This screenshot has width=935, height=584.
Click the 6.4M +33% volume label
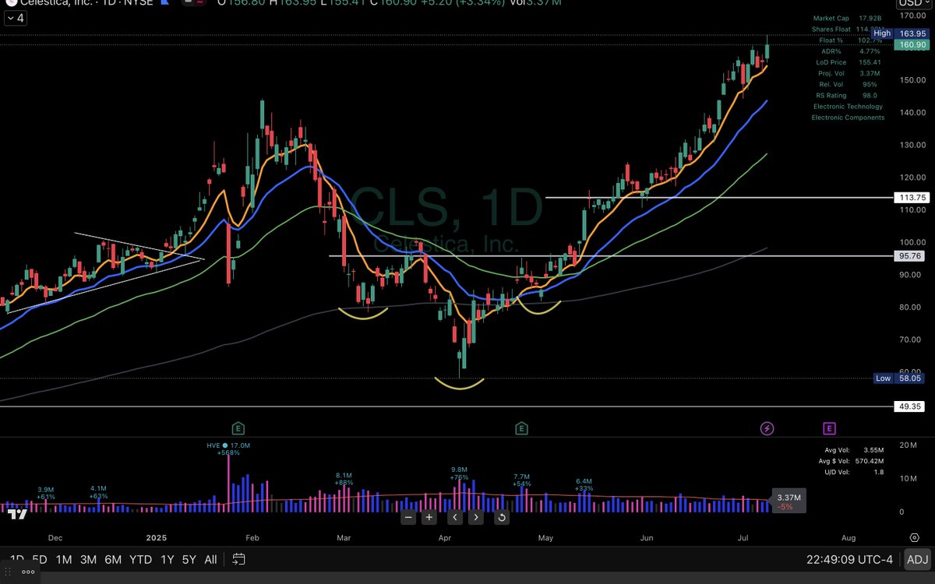(x=584, y=484)
